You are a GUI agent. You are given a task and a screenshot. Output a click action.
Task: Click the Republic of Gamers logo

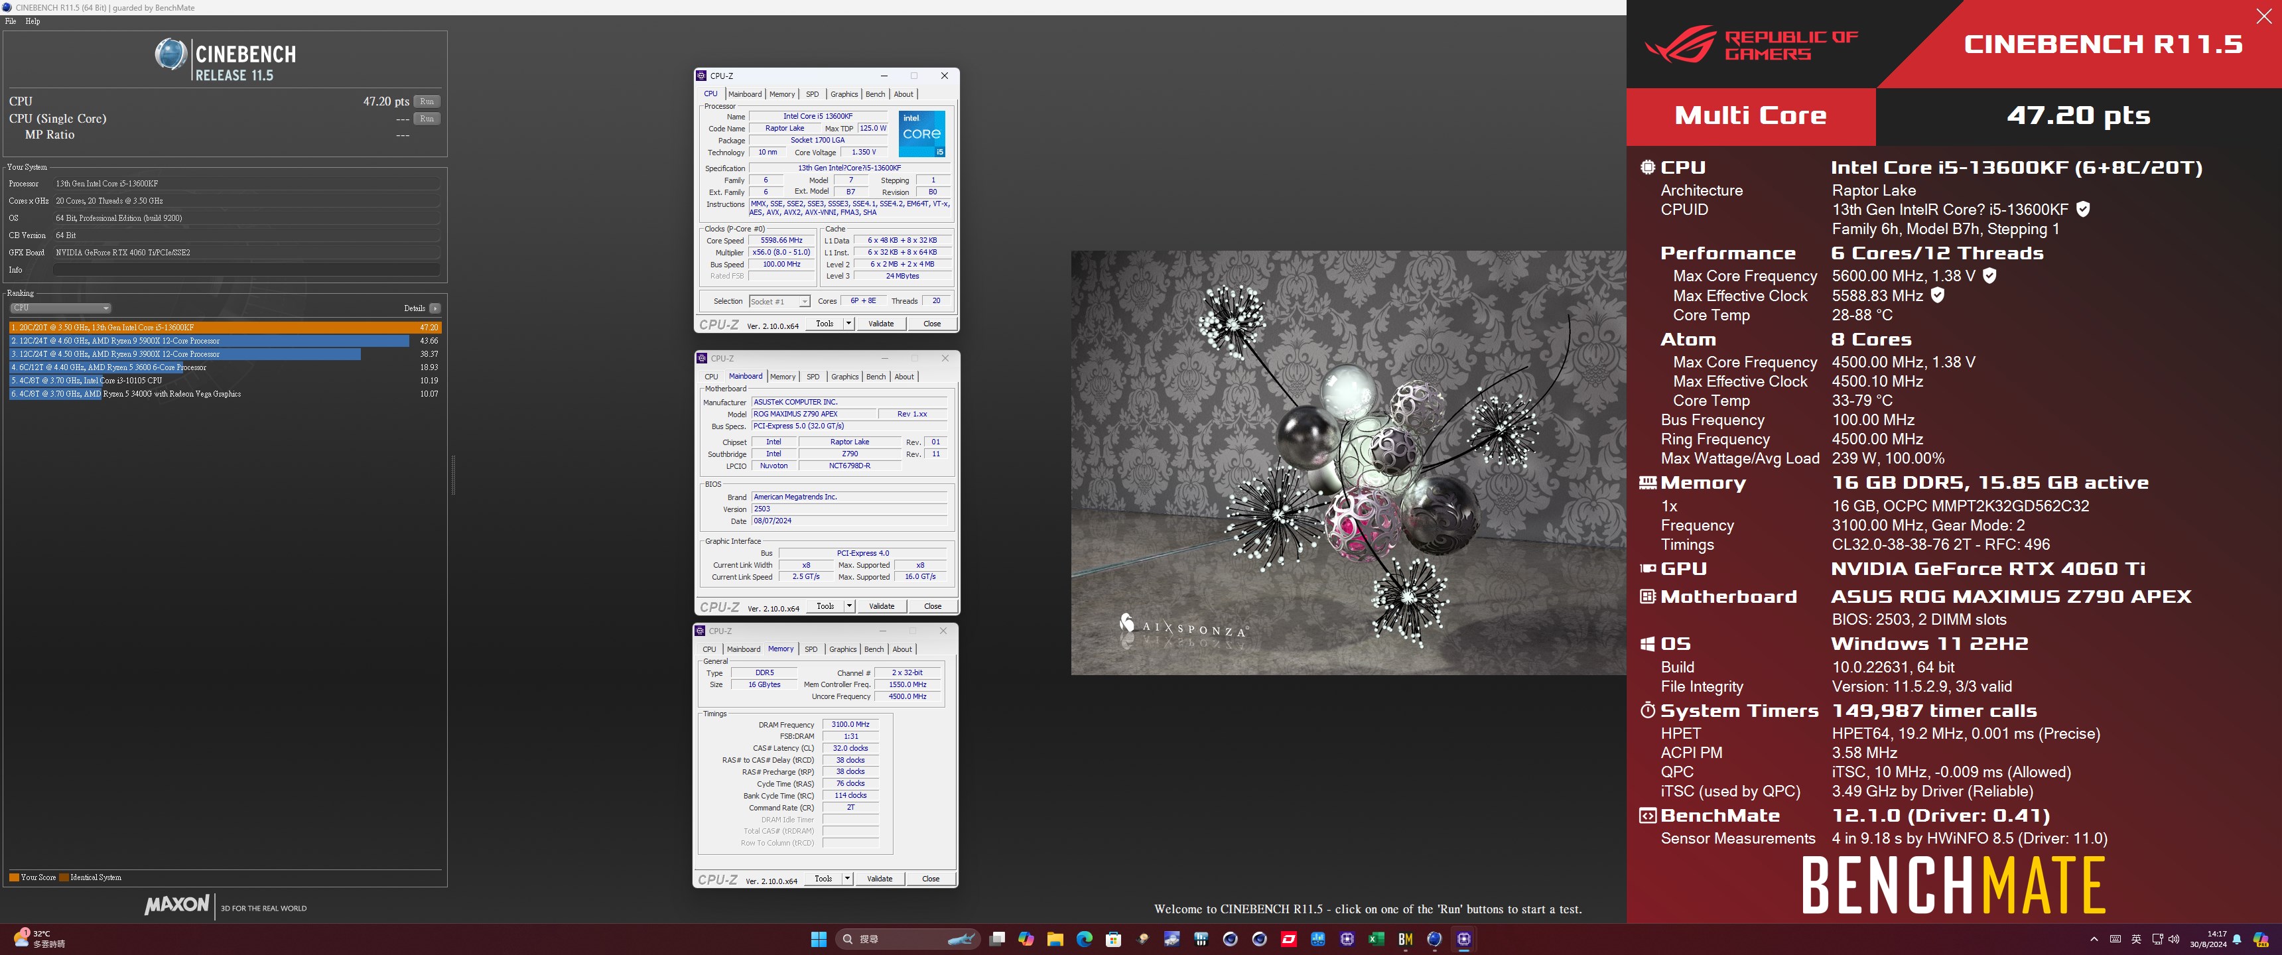tap(1751, 44)
